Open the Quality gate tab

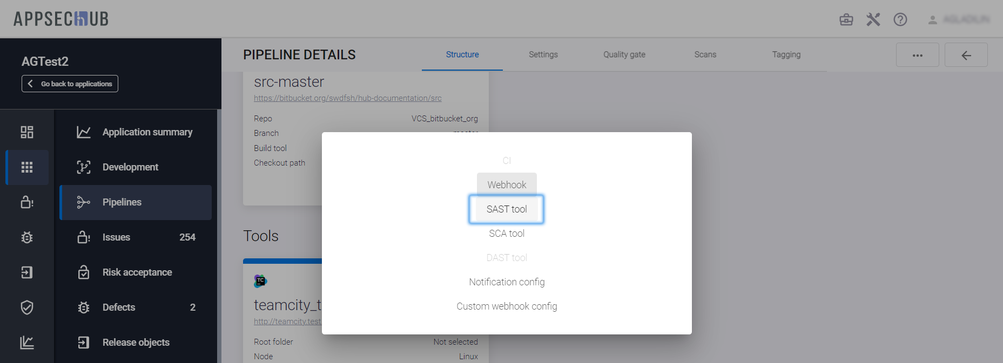click(x=624, y=54)
